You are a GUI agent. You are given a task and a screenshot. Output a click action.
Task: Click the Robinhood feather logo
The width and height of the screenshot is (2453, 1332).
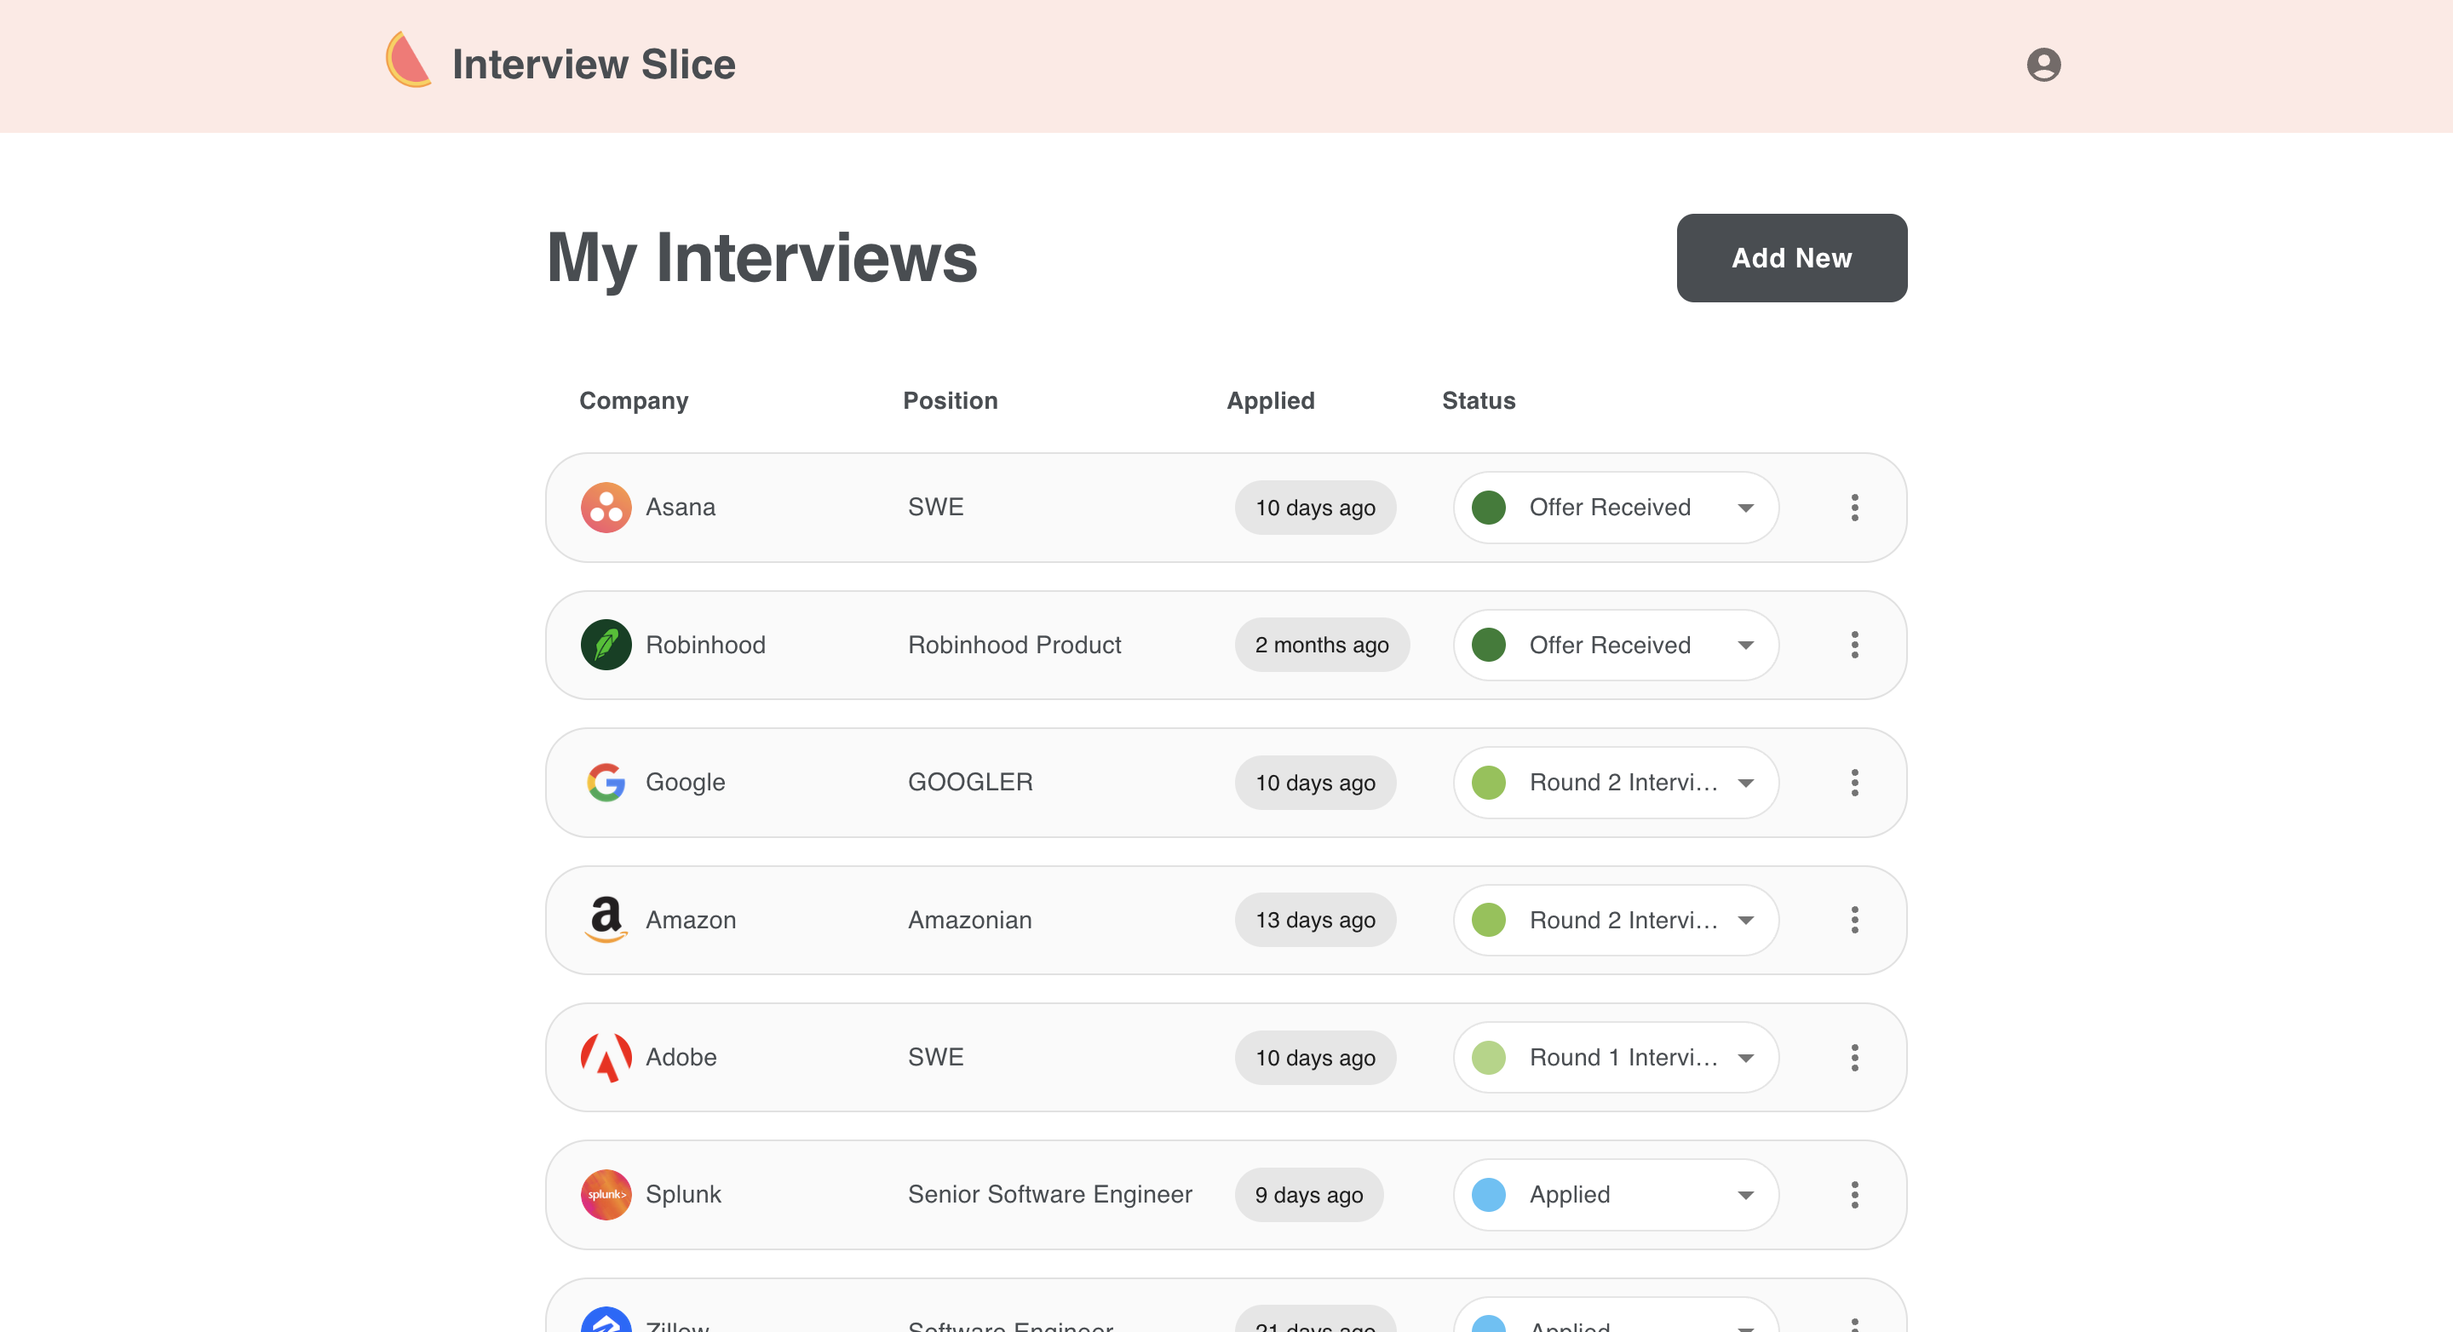click(x=606, y=645)
